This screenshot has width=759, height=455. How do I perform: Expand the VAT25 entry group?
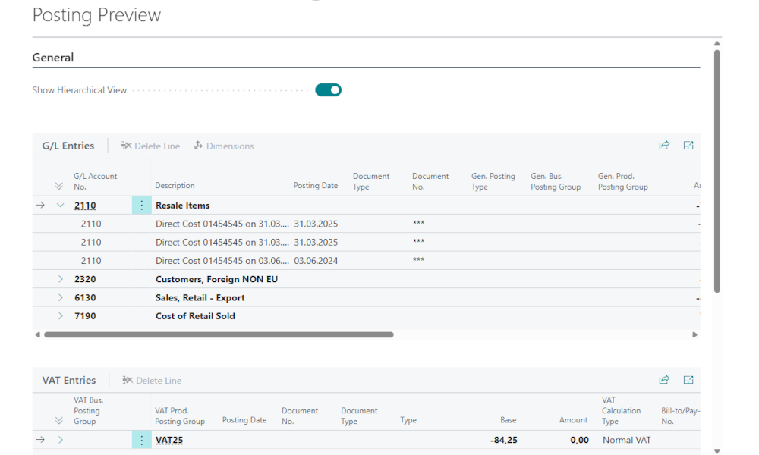60,440
